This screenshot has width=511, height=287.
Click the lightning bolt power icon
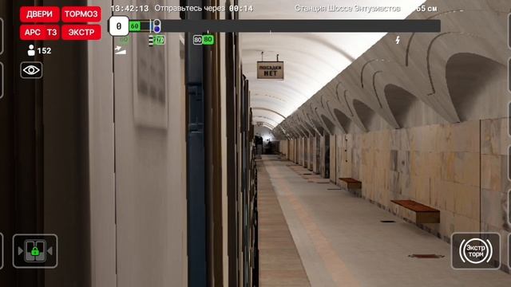pos(398,40)
